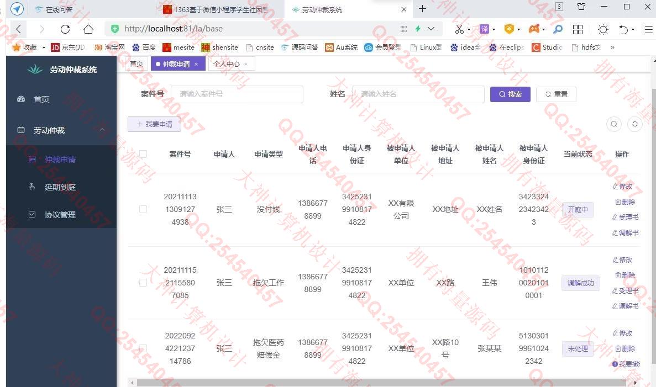
Task: Click the horizontal table scrollbar
Action: pos(381,383)
